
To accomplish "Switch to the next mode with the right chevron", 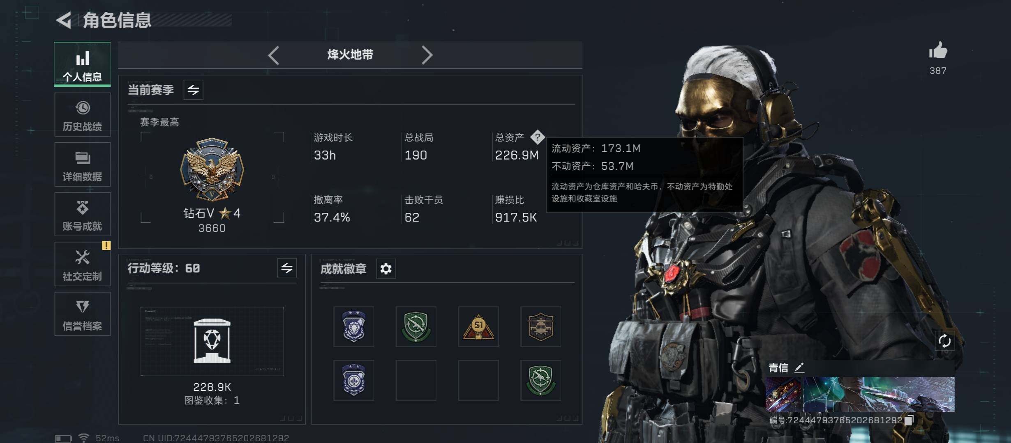I will point(427,55).
